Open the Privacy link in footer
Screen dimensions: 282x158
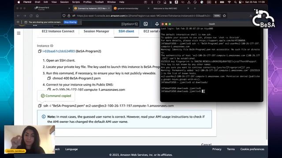(x=217, y=149)
